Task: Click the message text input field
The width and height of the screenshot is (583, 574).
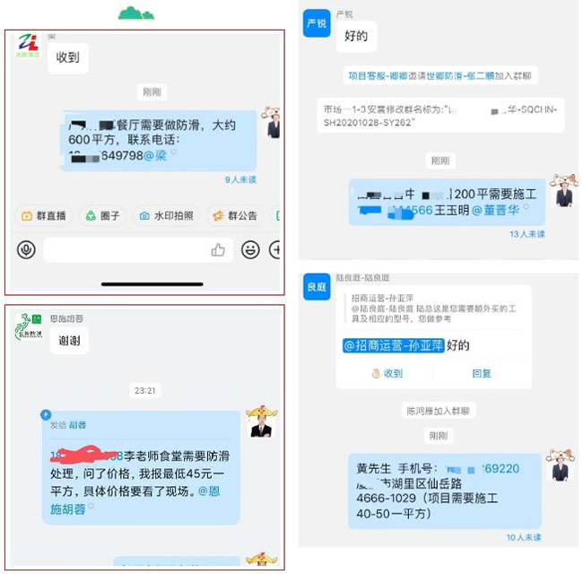Action: point(138,250)
